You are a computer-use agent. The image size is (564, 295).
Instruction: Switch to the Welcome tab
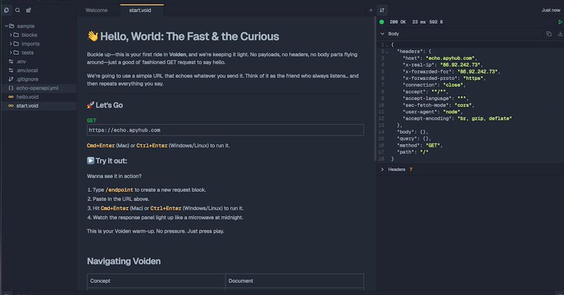coord(97,10)
